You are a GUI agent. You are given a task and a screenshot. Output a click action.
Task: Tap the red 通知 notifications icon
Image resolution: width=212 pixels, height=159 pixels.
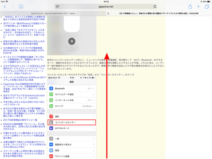click(51, 117)
